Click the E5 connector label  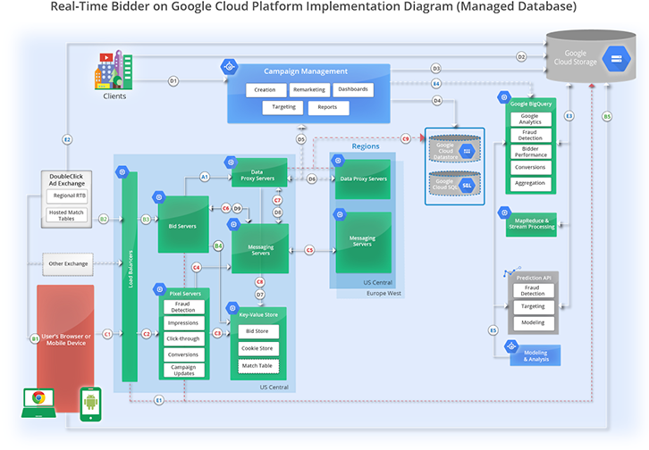(493, 330)
